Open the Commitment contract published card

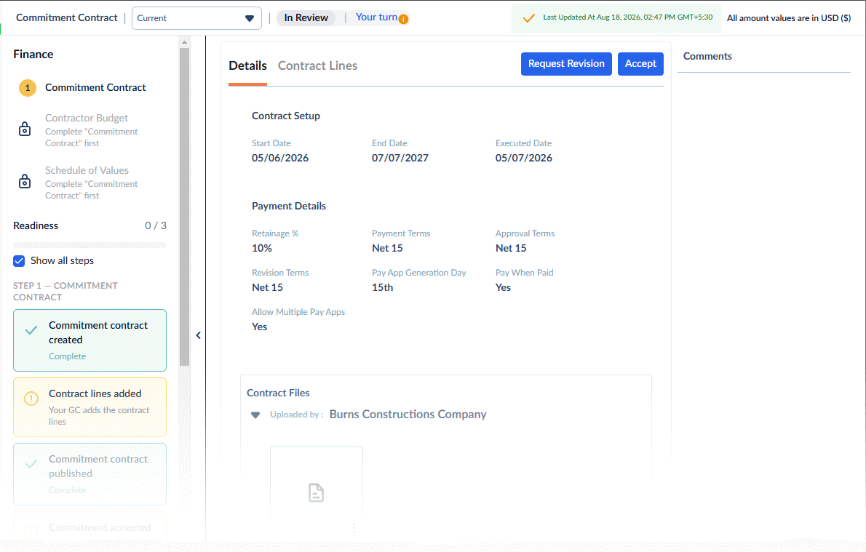[x=90, y=474]
